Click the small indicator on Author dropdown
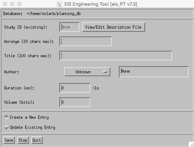The image size is (194, 147). coord(105,72)
